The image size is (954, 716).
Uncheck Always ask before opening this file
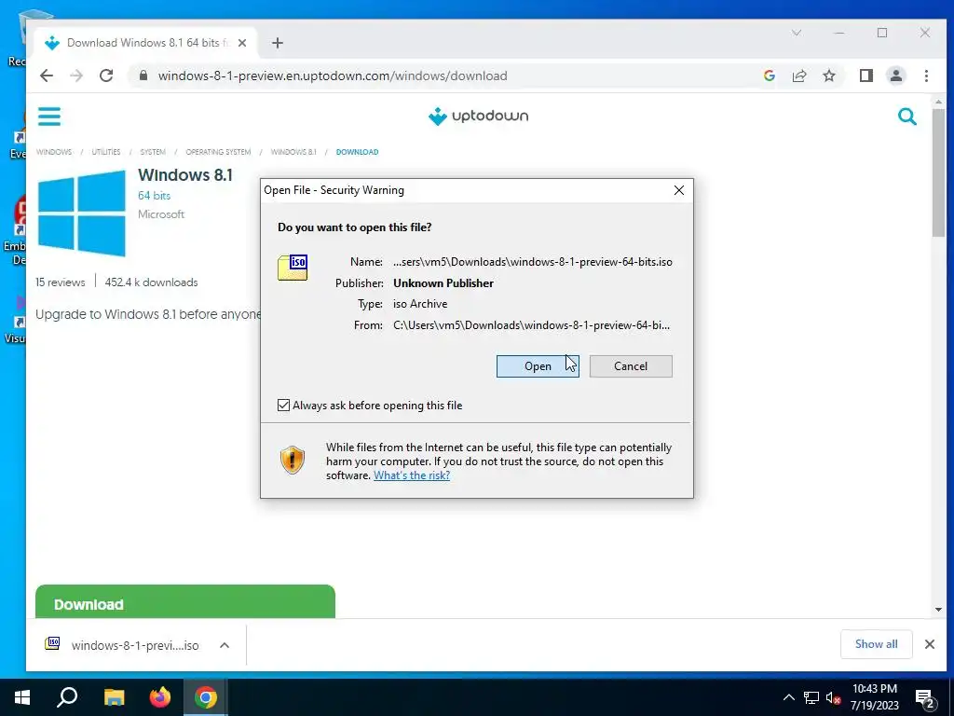click(283, 406)
